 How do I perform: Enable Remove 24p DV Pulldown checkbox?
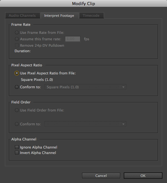(17, 45)
